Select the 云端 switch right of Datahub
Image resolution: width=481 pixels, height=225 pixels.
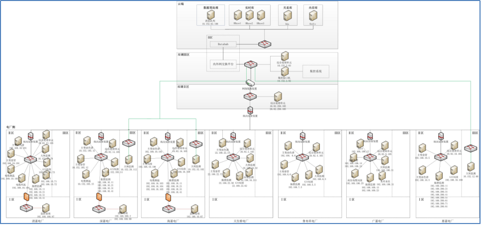coord(265,44)
